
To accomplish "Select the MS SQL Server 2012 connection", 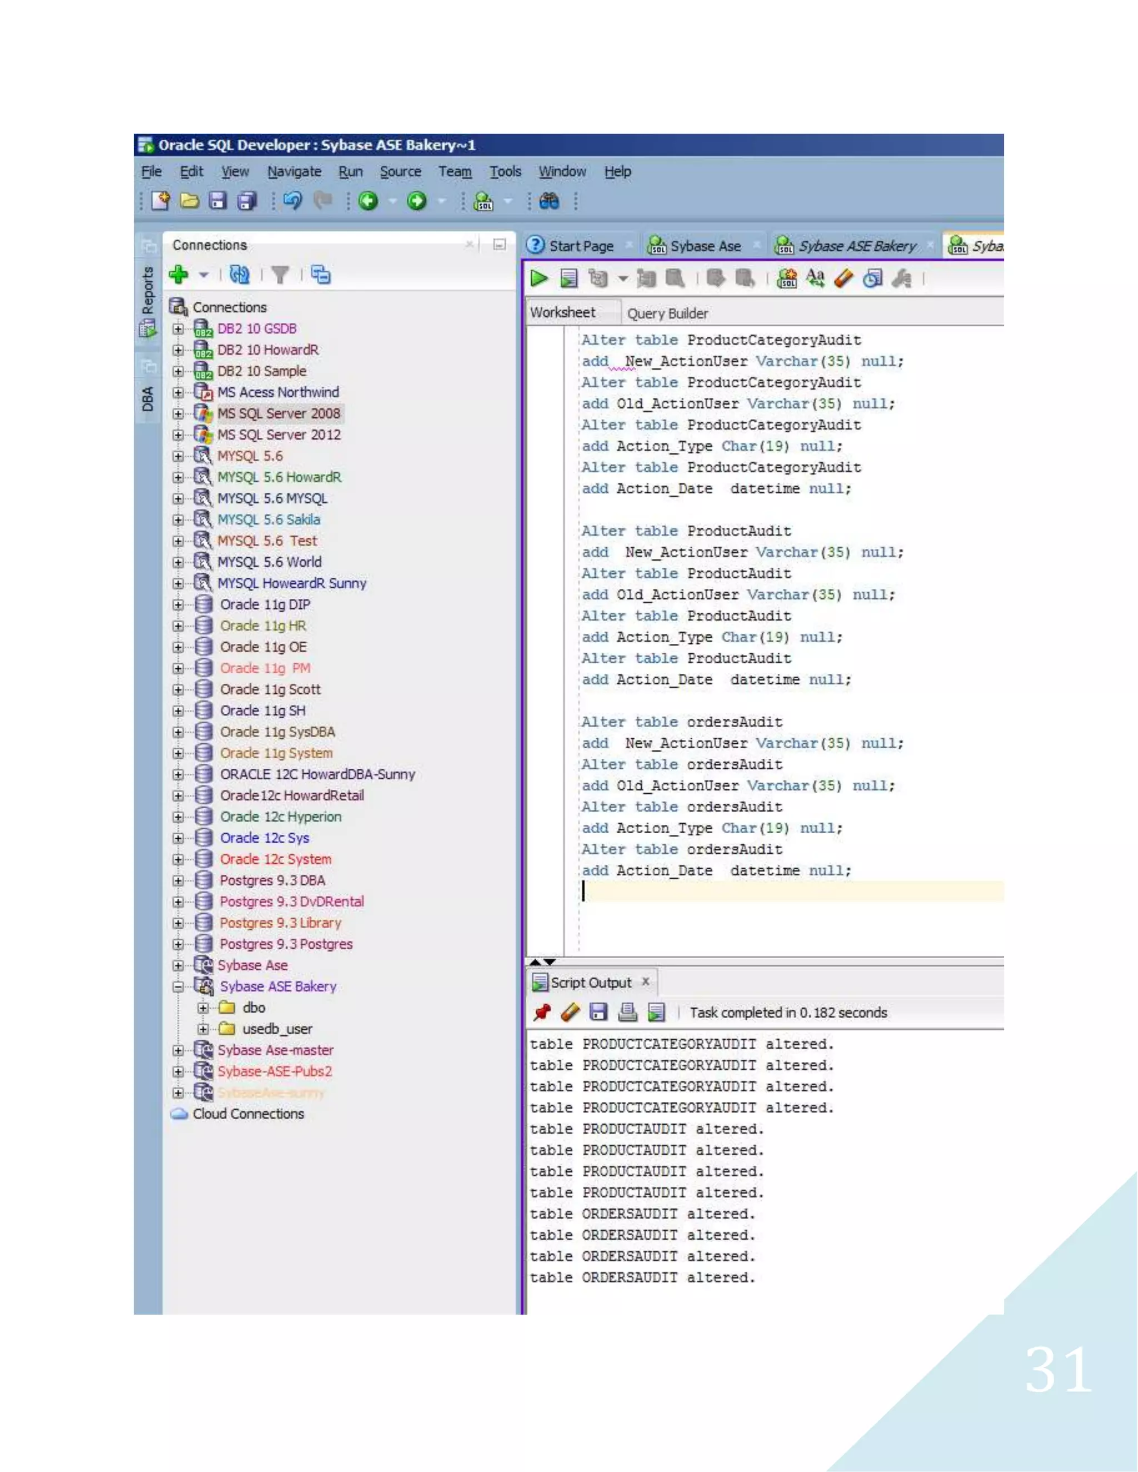I will (278, 435).
